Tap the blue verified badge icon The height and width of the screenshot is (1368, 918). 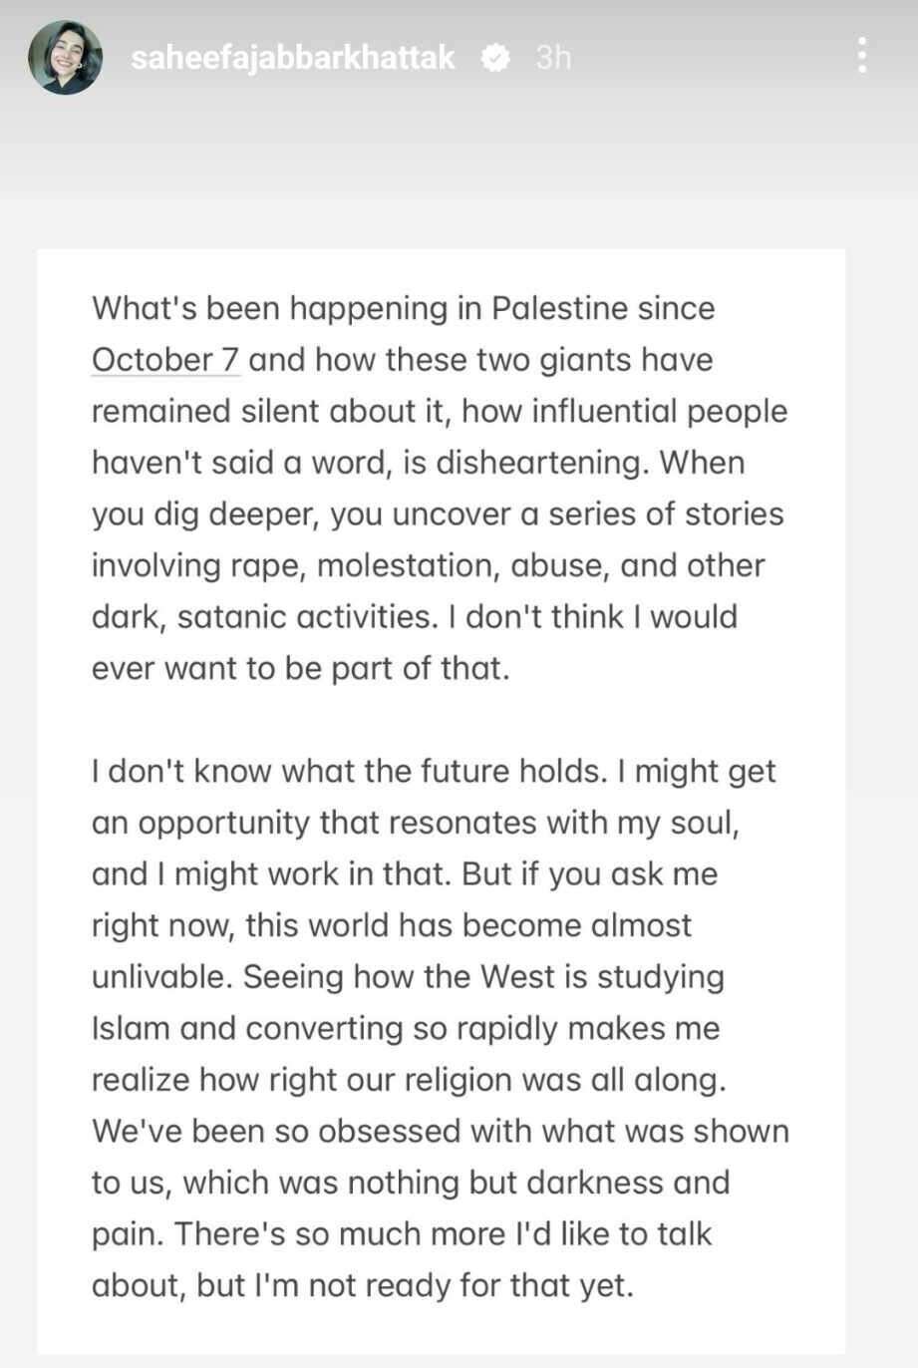pyautogui.click(x=495, y=58)
